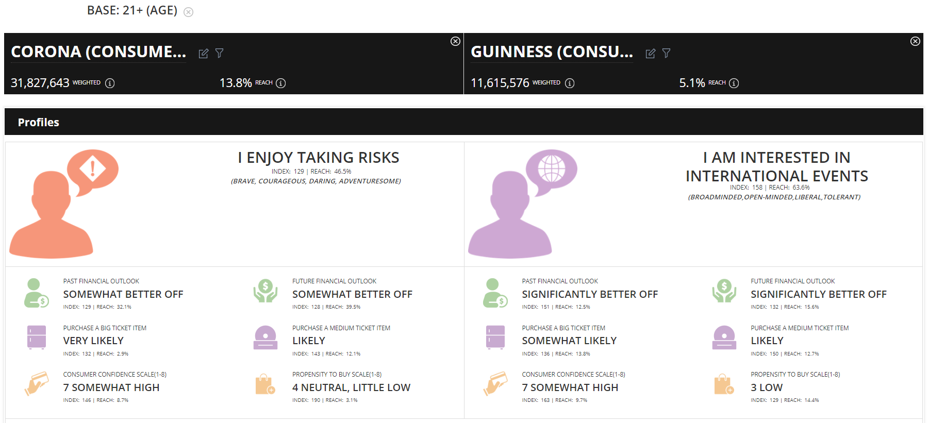Select Guinness past financial outlook icon
The image size is (929, 423).
(x=495, y=293)
